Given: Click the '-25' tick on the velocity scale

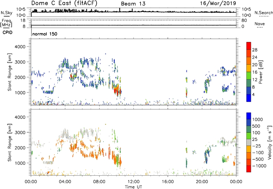Looking at the screenshot, I should coord(258,146).
